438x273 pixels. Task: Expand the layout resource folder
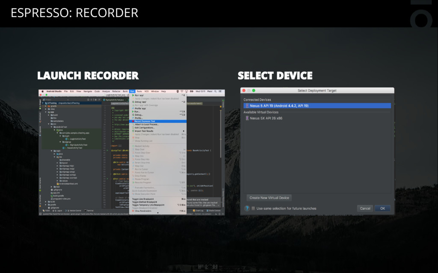[58, 163]
